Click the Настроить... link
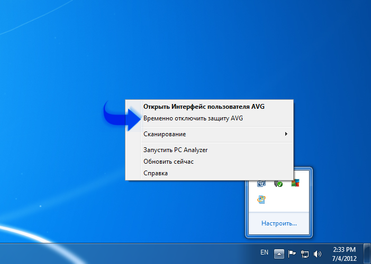371x264 pixels. point(279,223)
